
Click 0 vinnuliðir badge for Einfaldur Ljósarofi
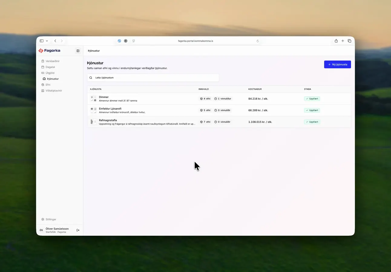pyautogui.click(x=222, y=110)
